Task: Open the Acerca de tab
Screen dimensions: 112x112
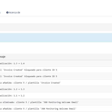Action: pyautogui.click(x=13, y=13)
